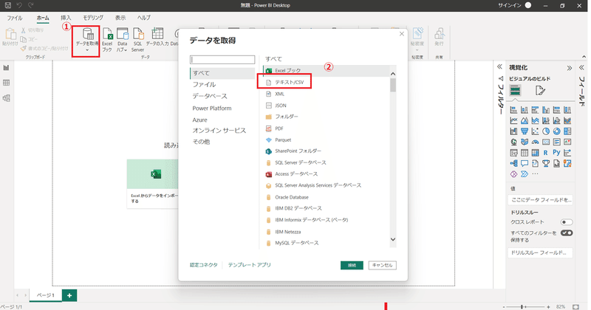The height and width of the screenshot is (310, 591).
Task: Click the データの入力 ribbon button
Action: coord(157,37)
